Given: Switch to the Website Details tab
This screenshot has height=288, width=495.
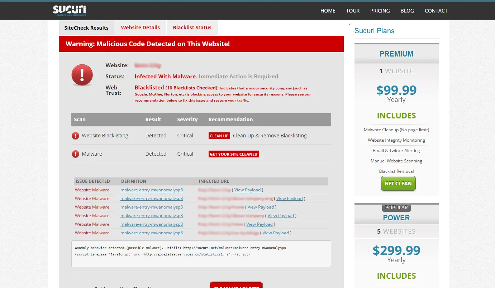Looking at the screenshot, I should pyautogui.click(x=141, y=28).
